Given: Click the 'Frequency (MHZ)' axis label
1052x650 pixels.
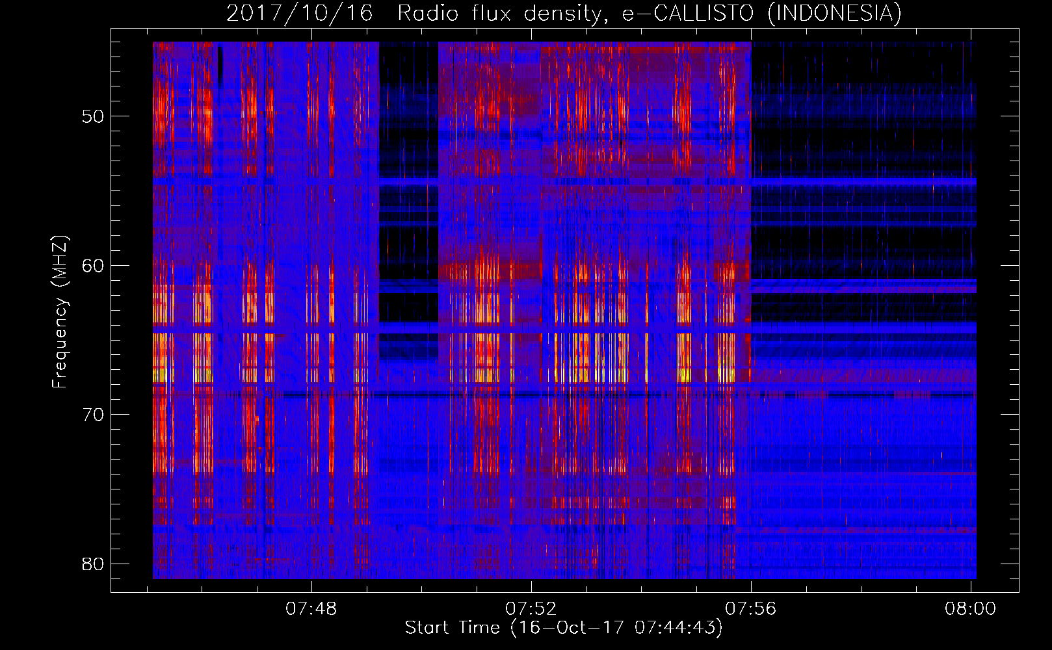Looking at the screenshot, I should [x=59, y=312].
